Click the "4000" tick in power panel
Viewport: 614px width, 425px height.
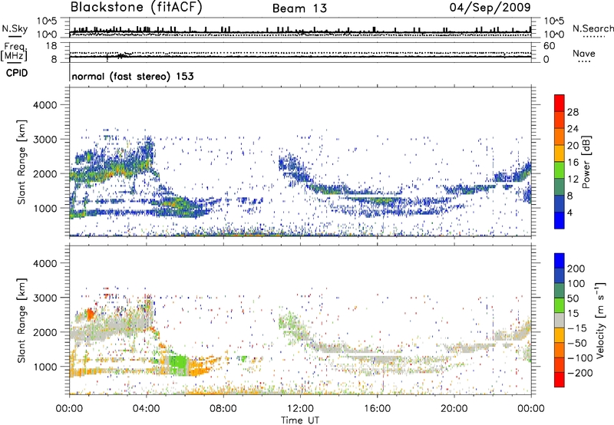(45, 105)
